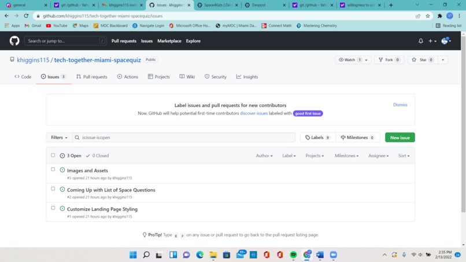This screenshot has height=262, width=466.
Task: Open the Apps bookmark shortcut
Action: [x=12, y=25]
